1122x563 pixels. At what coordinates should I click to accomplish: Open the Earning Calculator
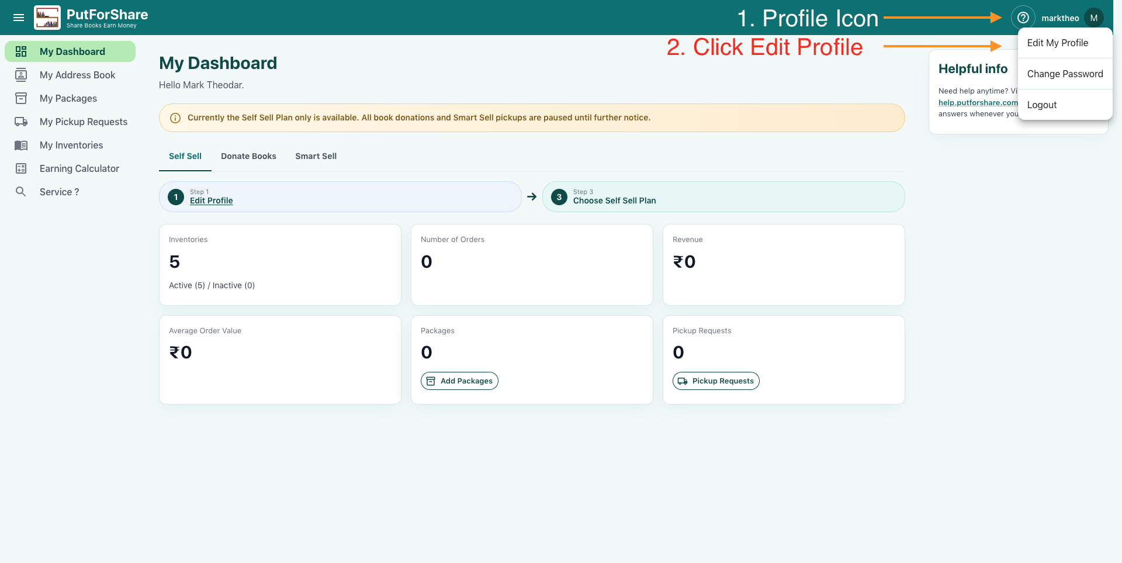pos(70,168)
